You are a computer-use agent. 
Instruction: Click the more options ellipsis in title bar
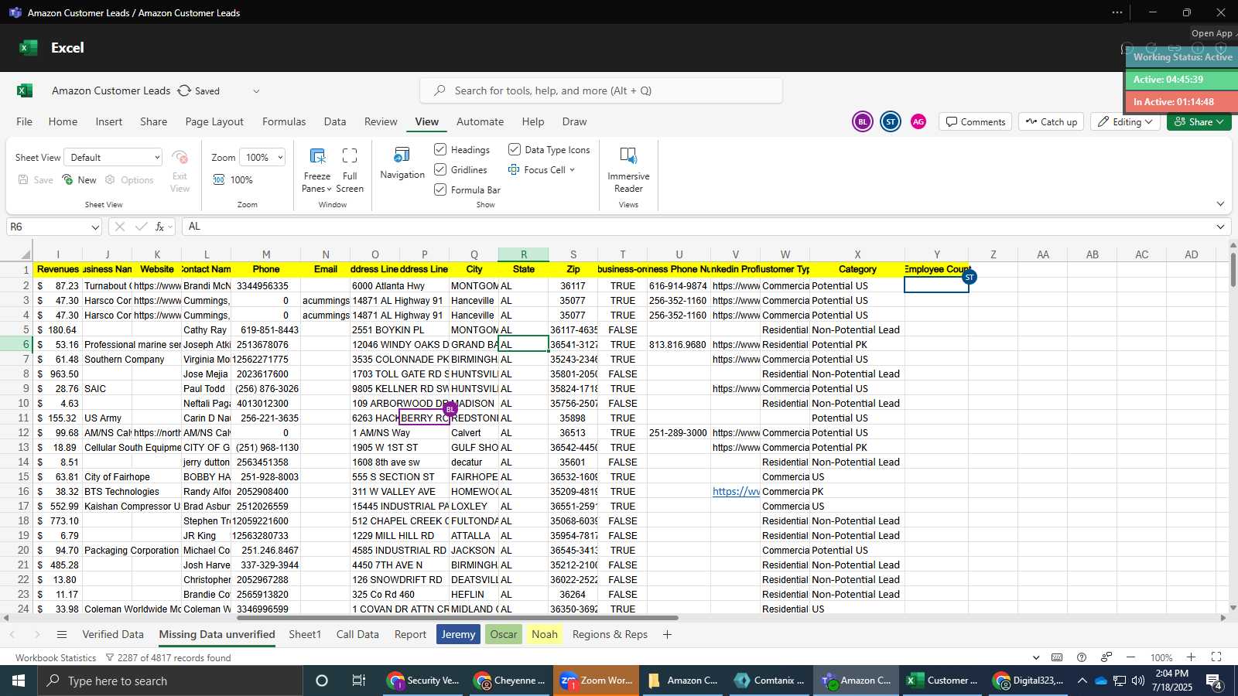click(x=1117, y=12)
